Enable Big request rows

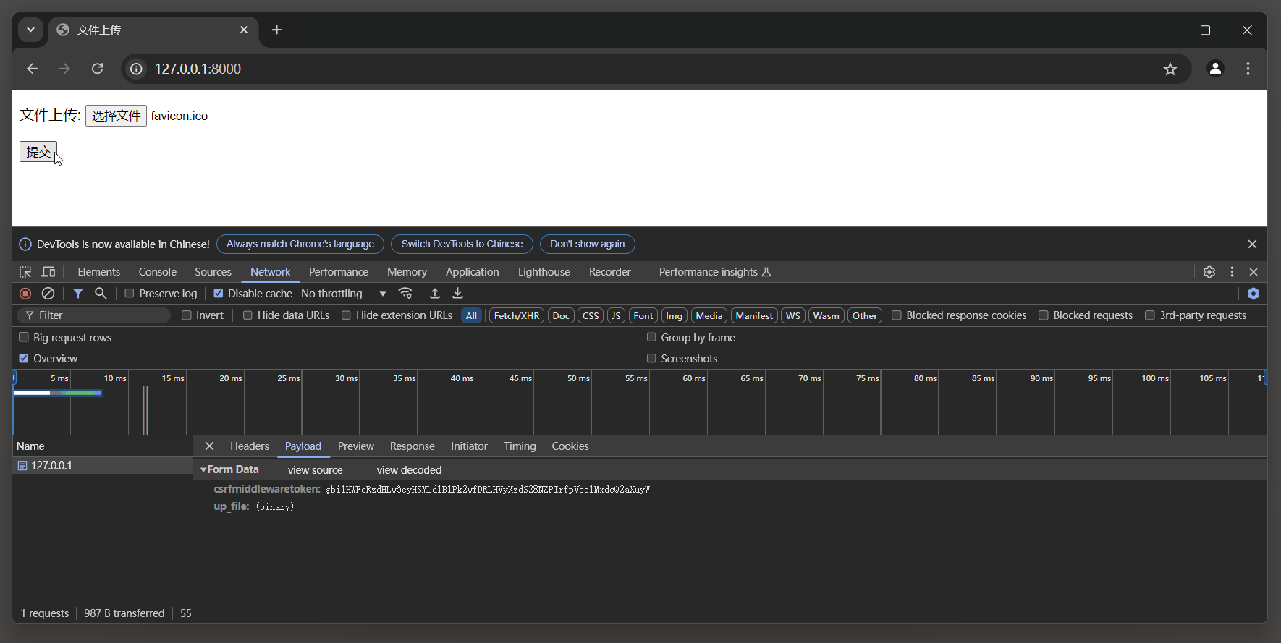point(24,337)
